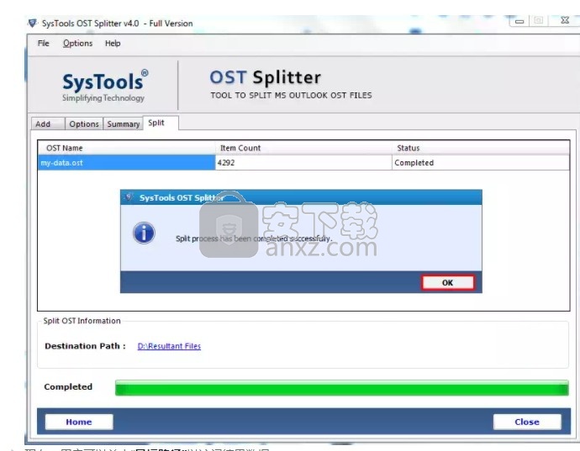Viewport: 580px width, 451px height.
Task: Open the Options menu in menu bar
Action: [77, 44]
